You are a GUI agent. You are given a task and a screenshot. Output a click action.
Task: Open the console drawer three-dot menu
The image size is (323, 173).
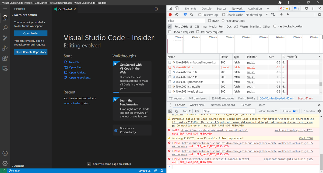coord(170,105)
